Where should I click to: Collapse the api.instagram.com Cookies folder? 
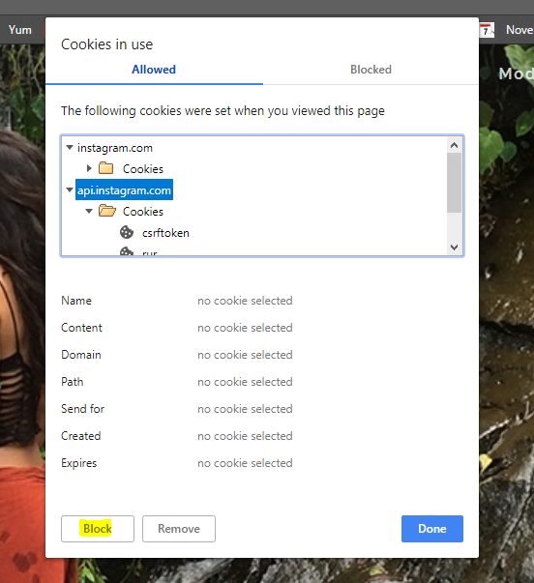click(x=89, y=211)
